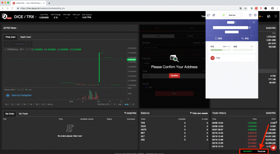This screenshot has height=154, width=280.
Task: Open TronLink accounts list menu icon
Action: coord(254,22)
